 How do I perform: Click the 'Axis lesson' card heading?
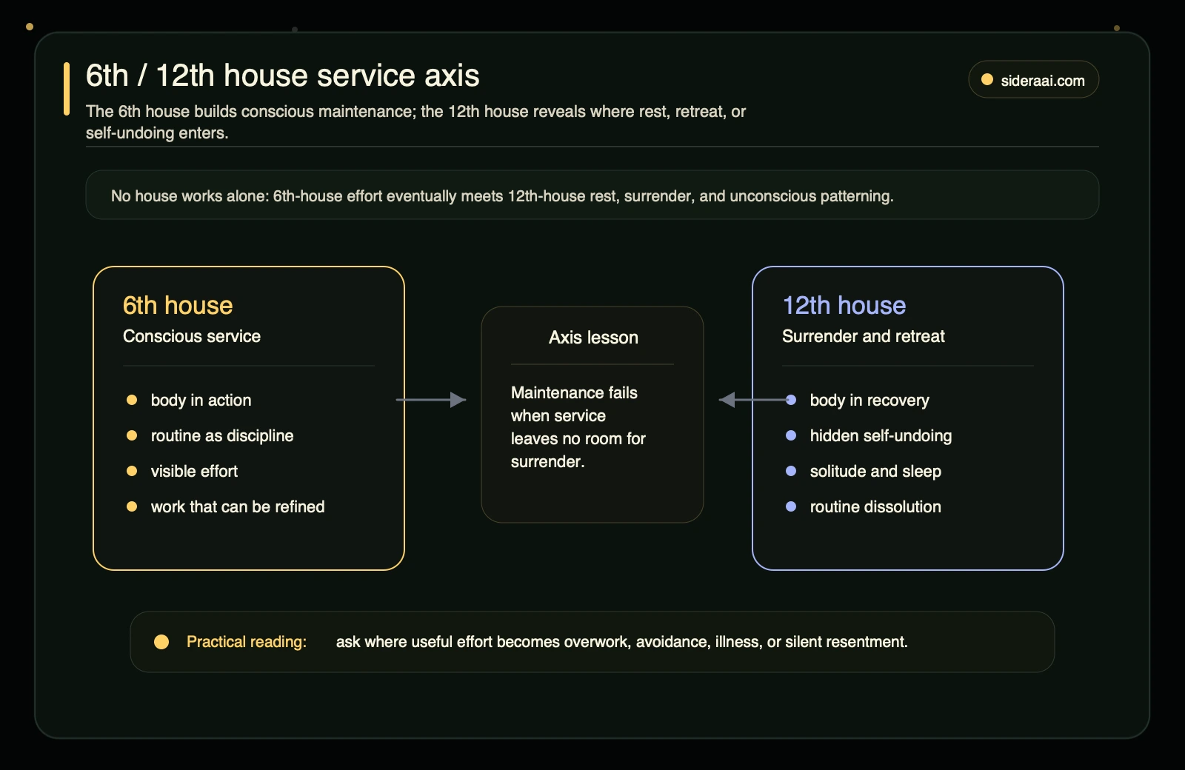(x=593, y=338)
